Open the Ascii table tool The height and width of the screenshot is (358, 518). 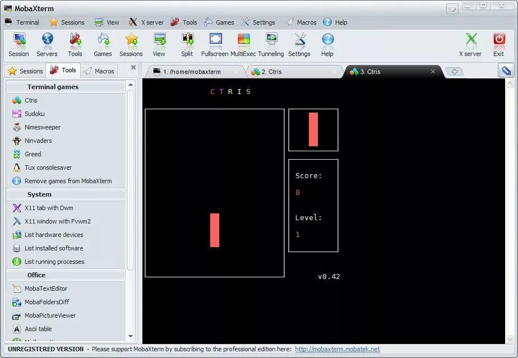(x=32, y=329)
